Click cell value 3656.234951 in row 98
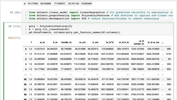This screenshot has width=177, height=100. pyautogui.click(x=153, y=94)
